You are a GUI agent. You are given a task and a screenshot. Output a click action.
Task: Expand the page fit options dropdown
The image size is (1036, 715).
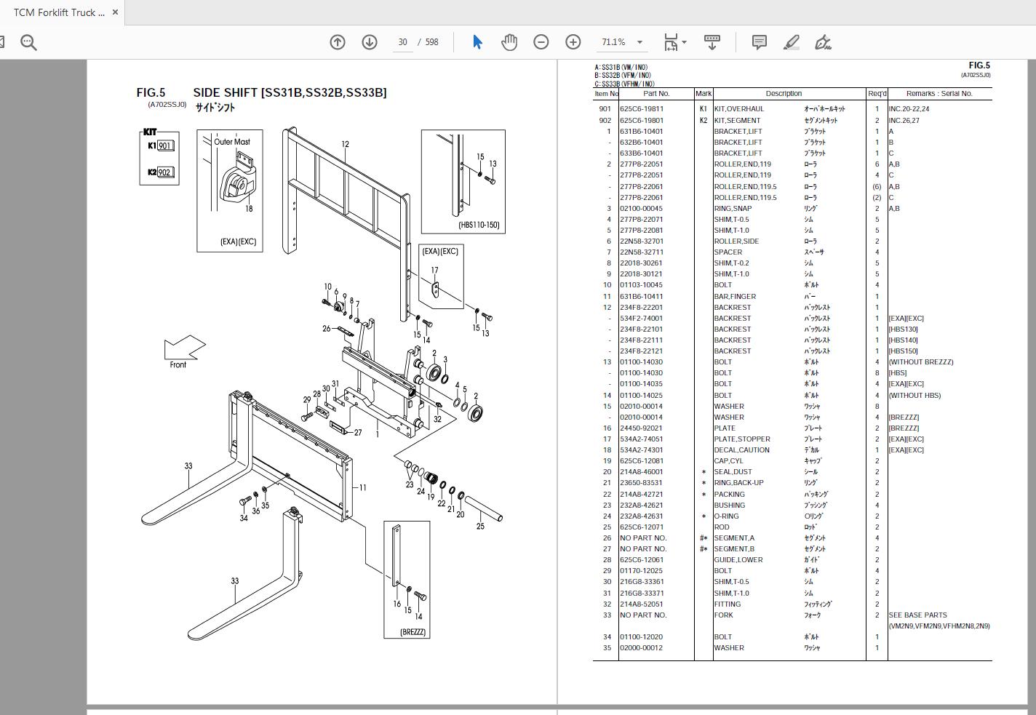684,42
